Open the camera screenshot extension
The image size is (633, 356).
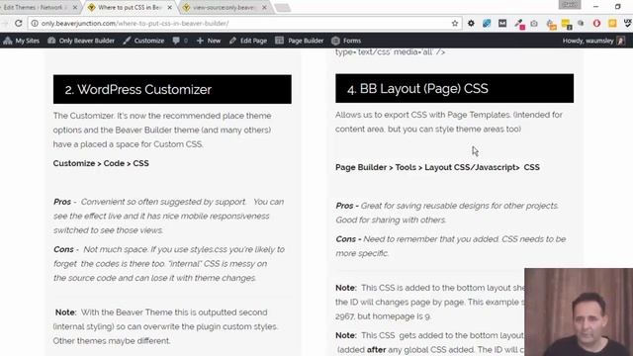(x=534, y=24)
